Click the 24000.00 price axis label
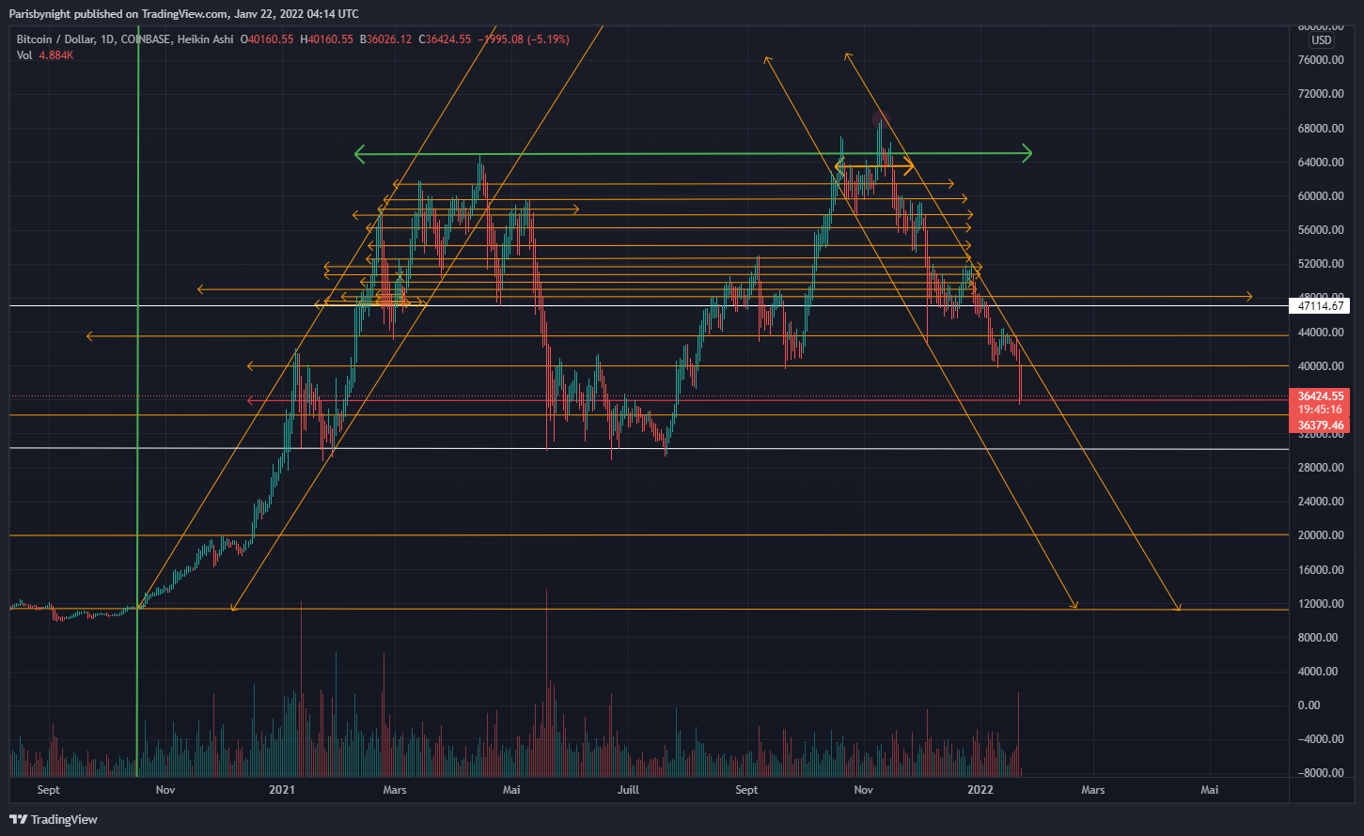This screenshot has width=1364, height=836. (1320, 502)
